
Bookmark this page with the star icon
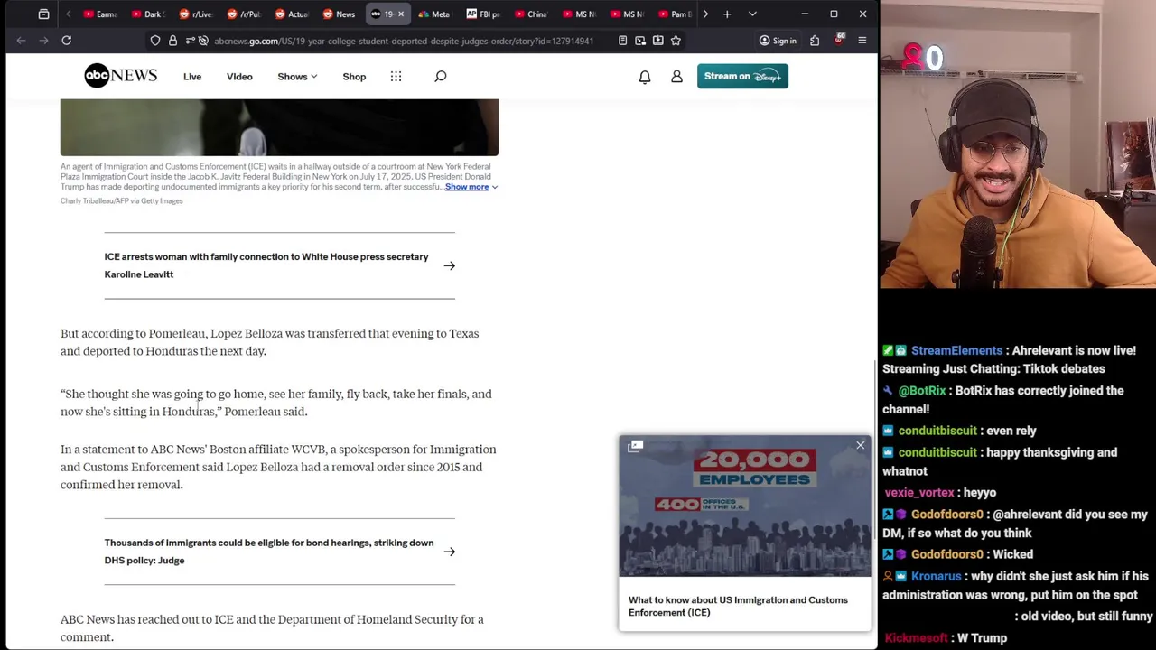(x=676, y=41)
